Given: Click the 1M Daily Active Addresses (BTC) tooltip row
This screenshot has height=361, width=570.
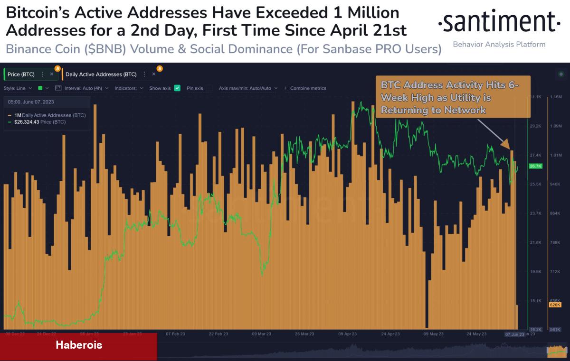Looking at the screenshot, I should 47,115.
